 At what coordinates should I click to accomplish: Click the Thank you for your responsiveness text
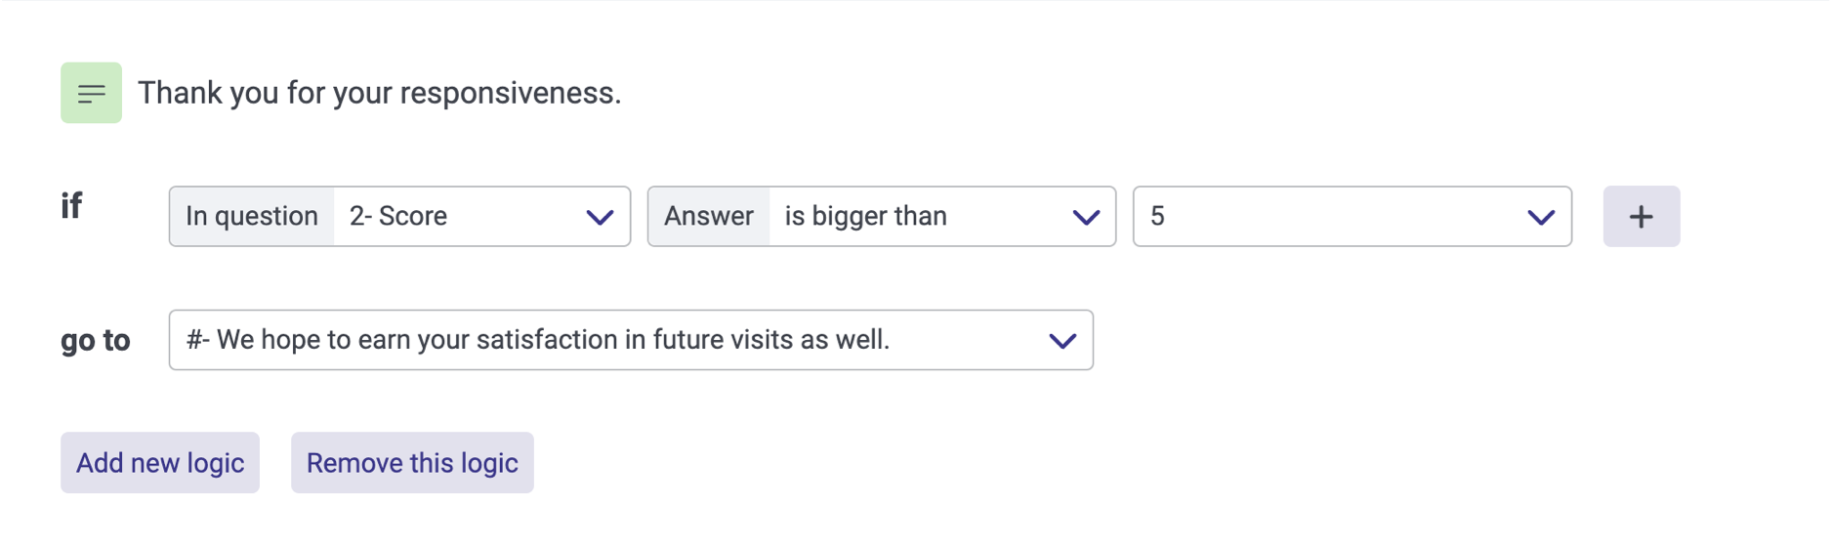(x=379, y=93)
